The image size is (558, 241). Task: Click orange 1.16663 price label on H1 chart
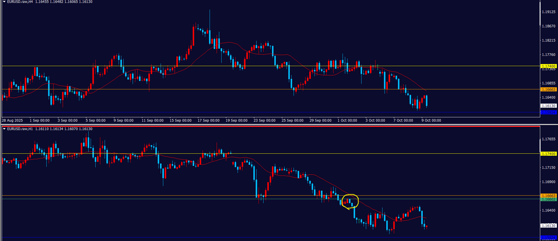pyautogui.click(x=548, y=196)
